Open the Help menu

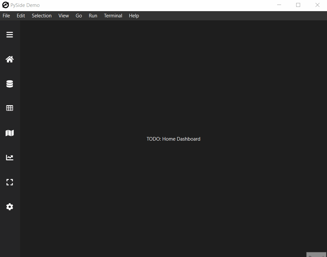point(134,15)
